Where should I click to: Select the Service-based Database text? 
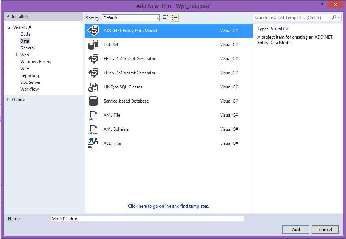[x=126, y=101]
